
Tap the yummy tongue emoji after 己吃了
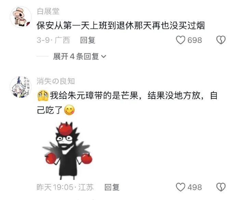(69, 110)
